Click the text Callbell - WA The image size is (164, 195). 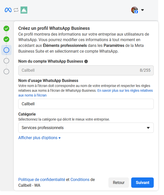pos(29,185)
